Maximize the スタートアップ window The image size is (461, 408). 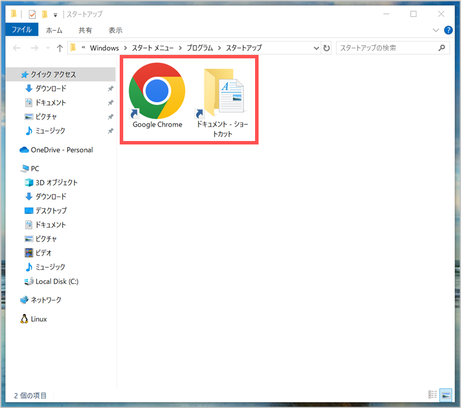click(x=414, y=14)
